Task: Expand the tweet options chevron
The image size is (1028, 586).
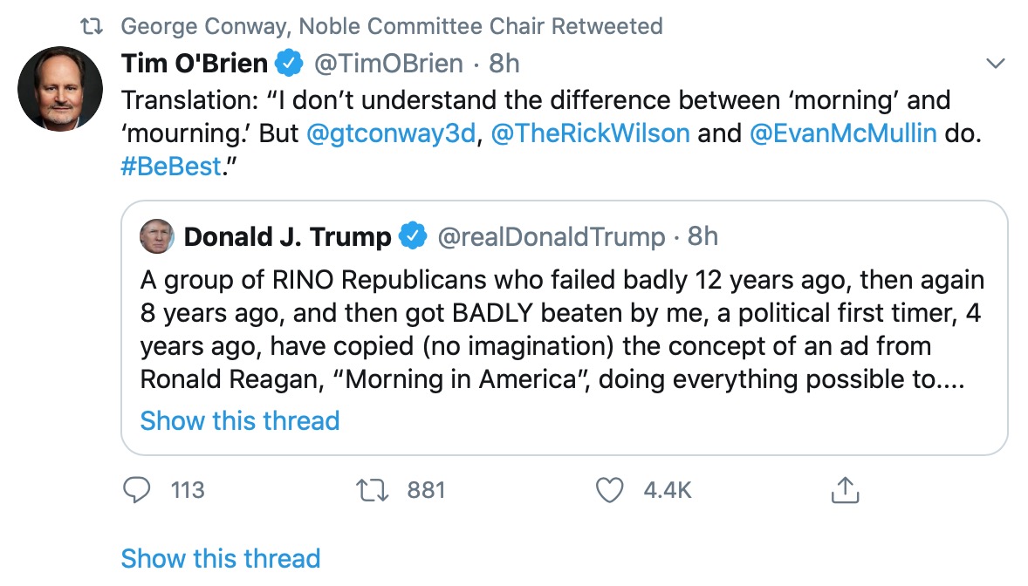Action: pos(995,64)
